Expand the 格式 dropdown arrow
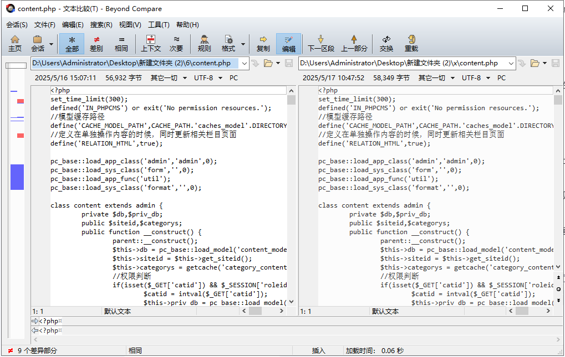565x357 pixels. tap(243, 44)
